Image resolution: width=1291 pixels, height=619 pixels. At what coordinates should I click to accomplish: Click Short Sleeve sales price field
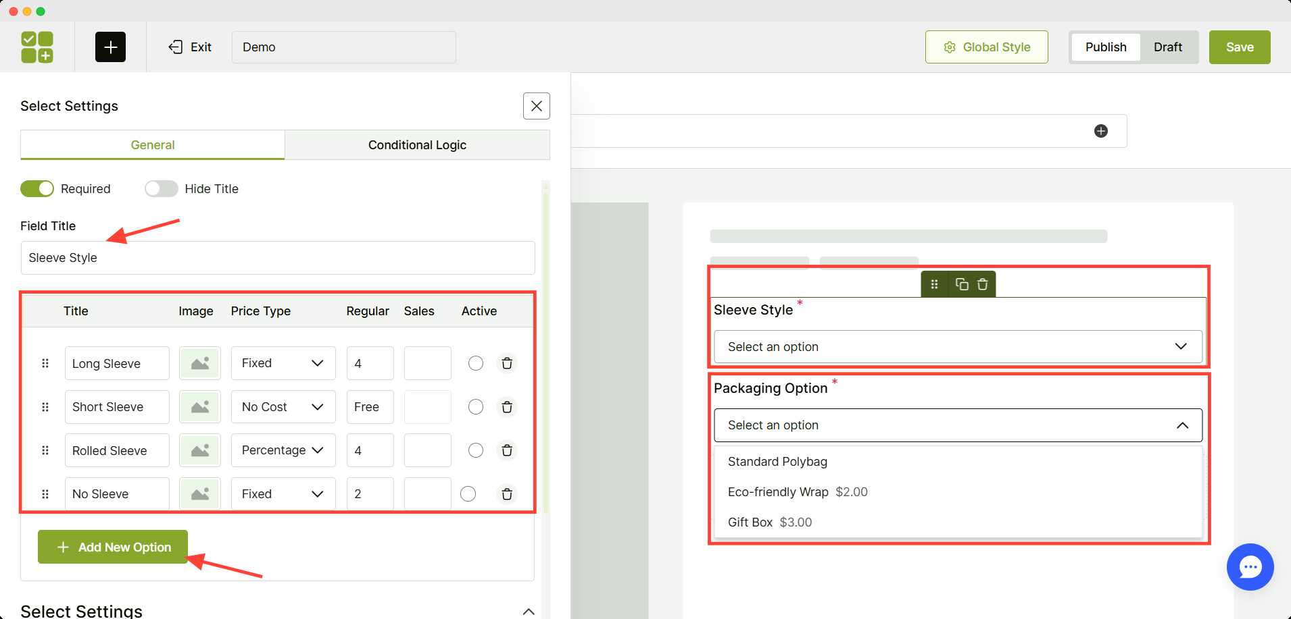click(x=428, y=407)
